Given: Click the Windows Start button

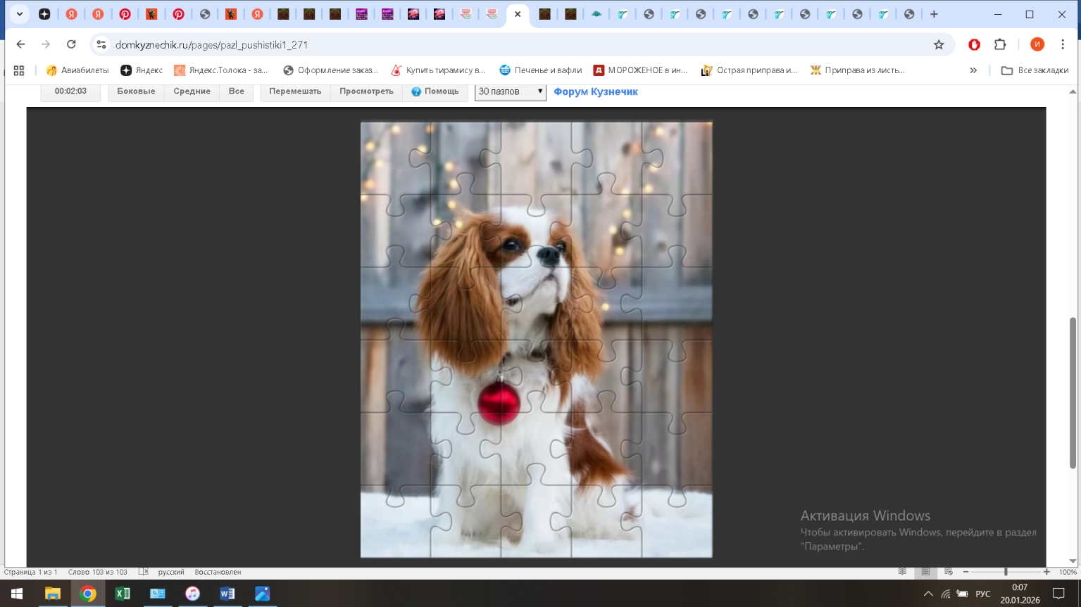Looking at the screenshot, I should (x=17, y=594).
